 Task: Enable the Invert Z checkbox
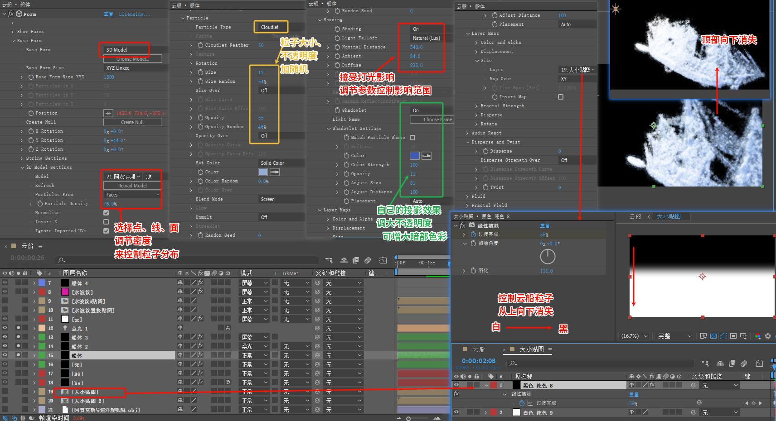coord(106,222)
